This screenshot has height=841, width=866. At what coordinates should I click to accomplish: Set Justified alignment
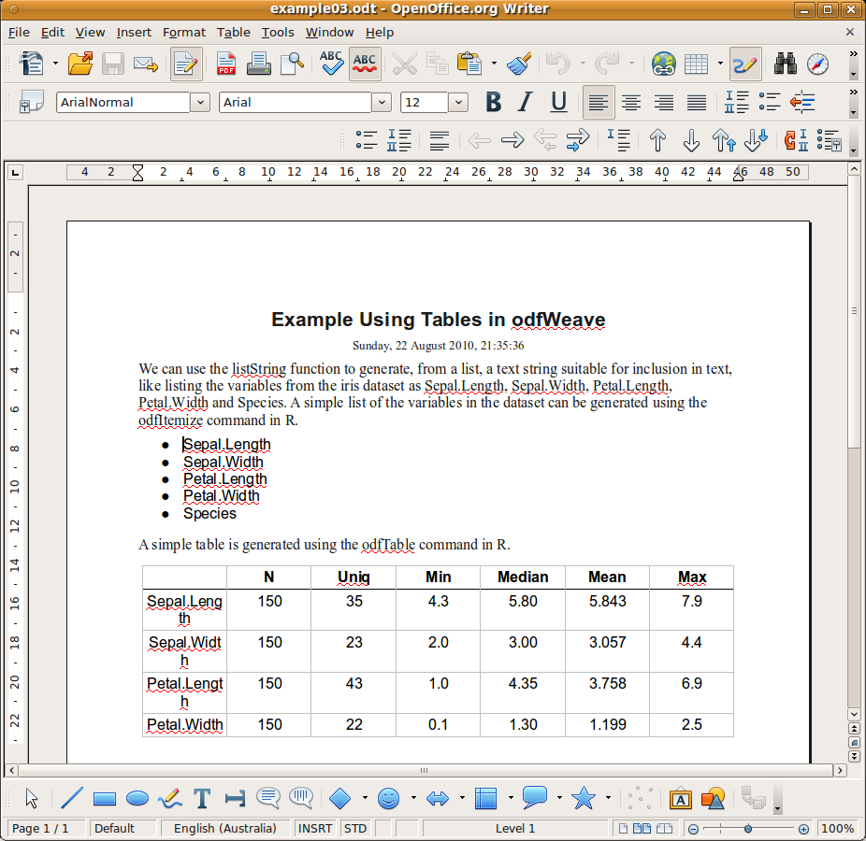pos(697,102)
